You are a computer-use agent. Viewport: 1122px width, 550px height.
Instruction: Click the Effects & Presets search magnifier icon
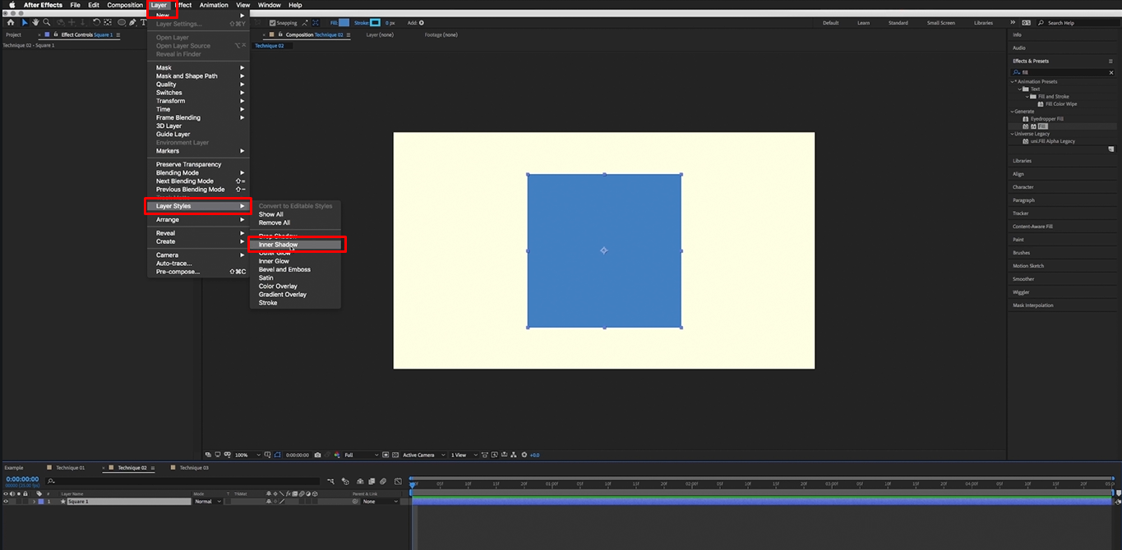(x=1015, y=72)
